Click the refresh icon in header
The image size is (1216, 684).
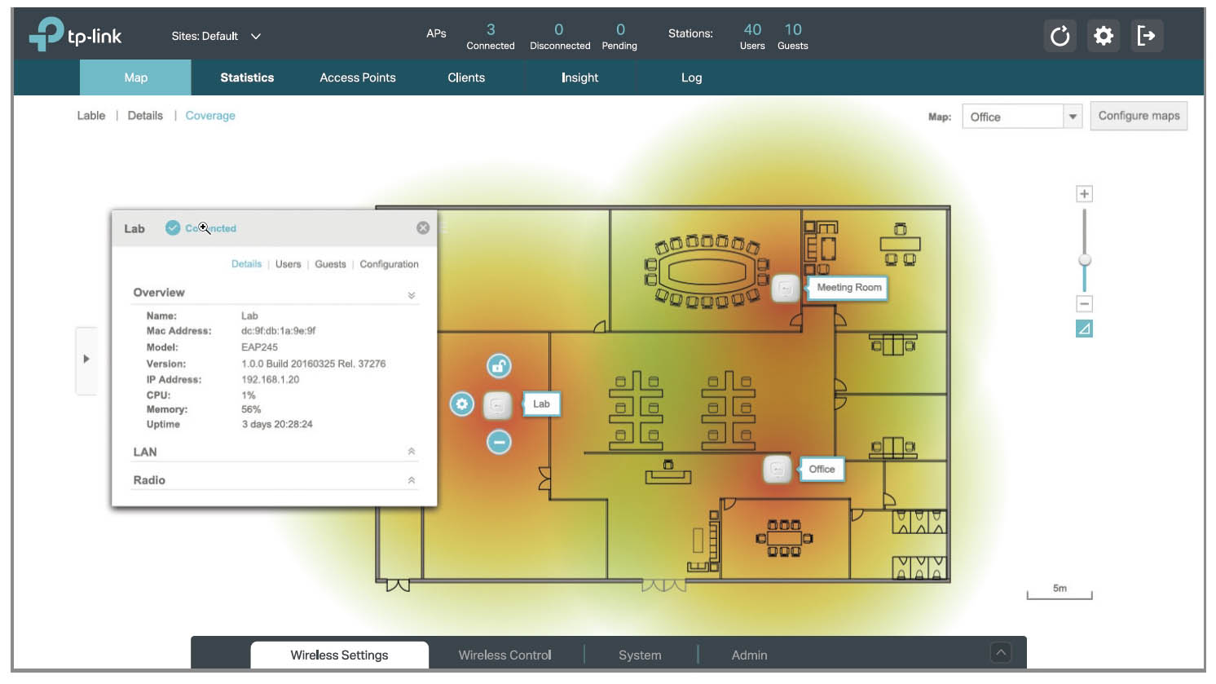[x=1060, y=36]
